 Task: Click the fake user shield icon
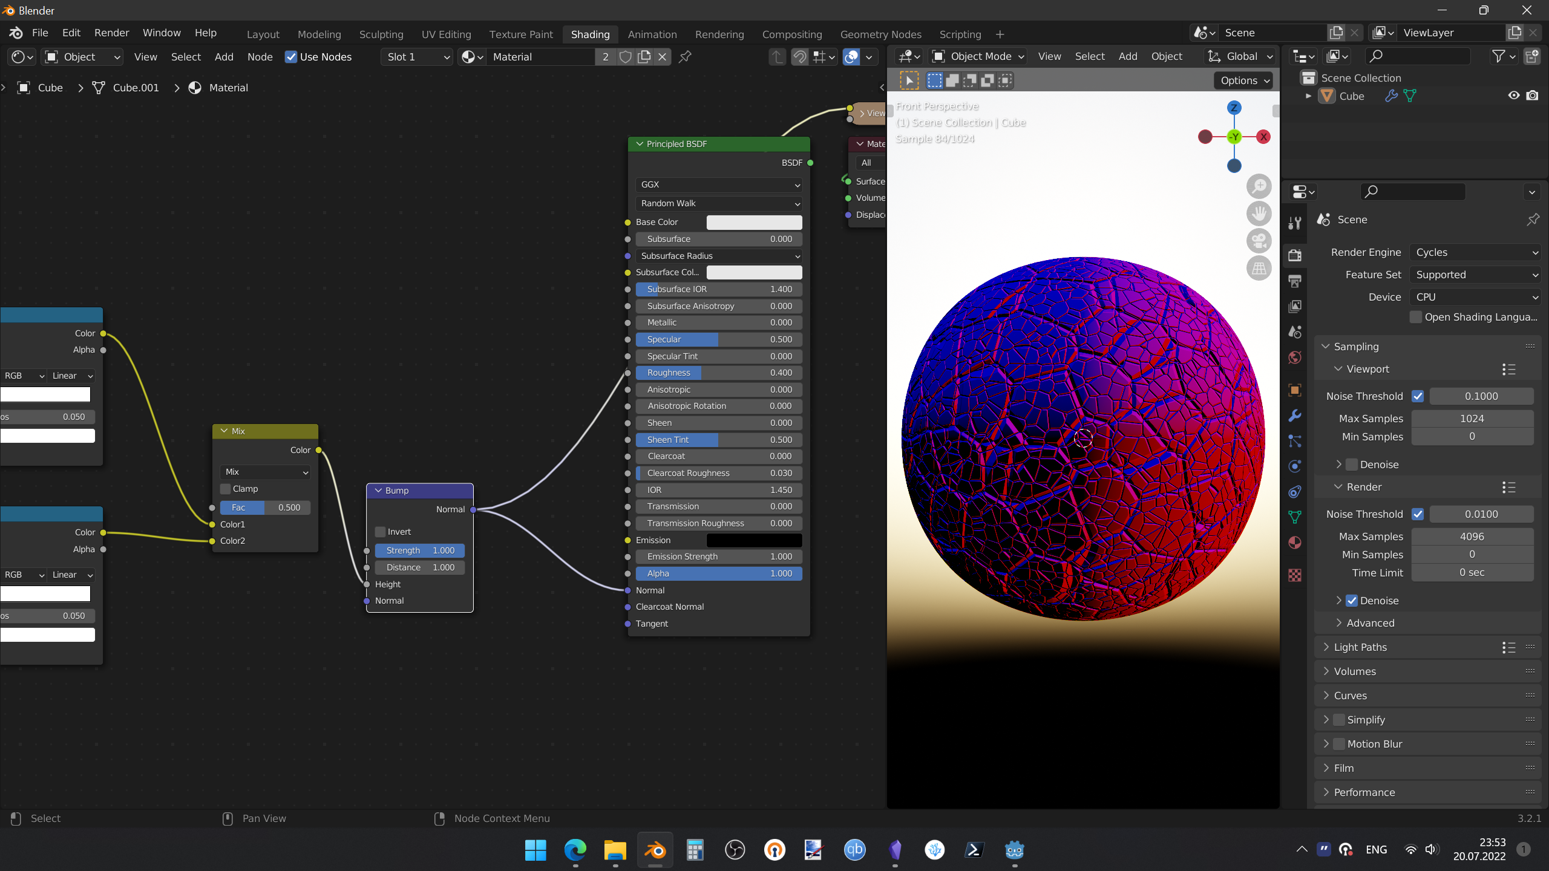626,57
